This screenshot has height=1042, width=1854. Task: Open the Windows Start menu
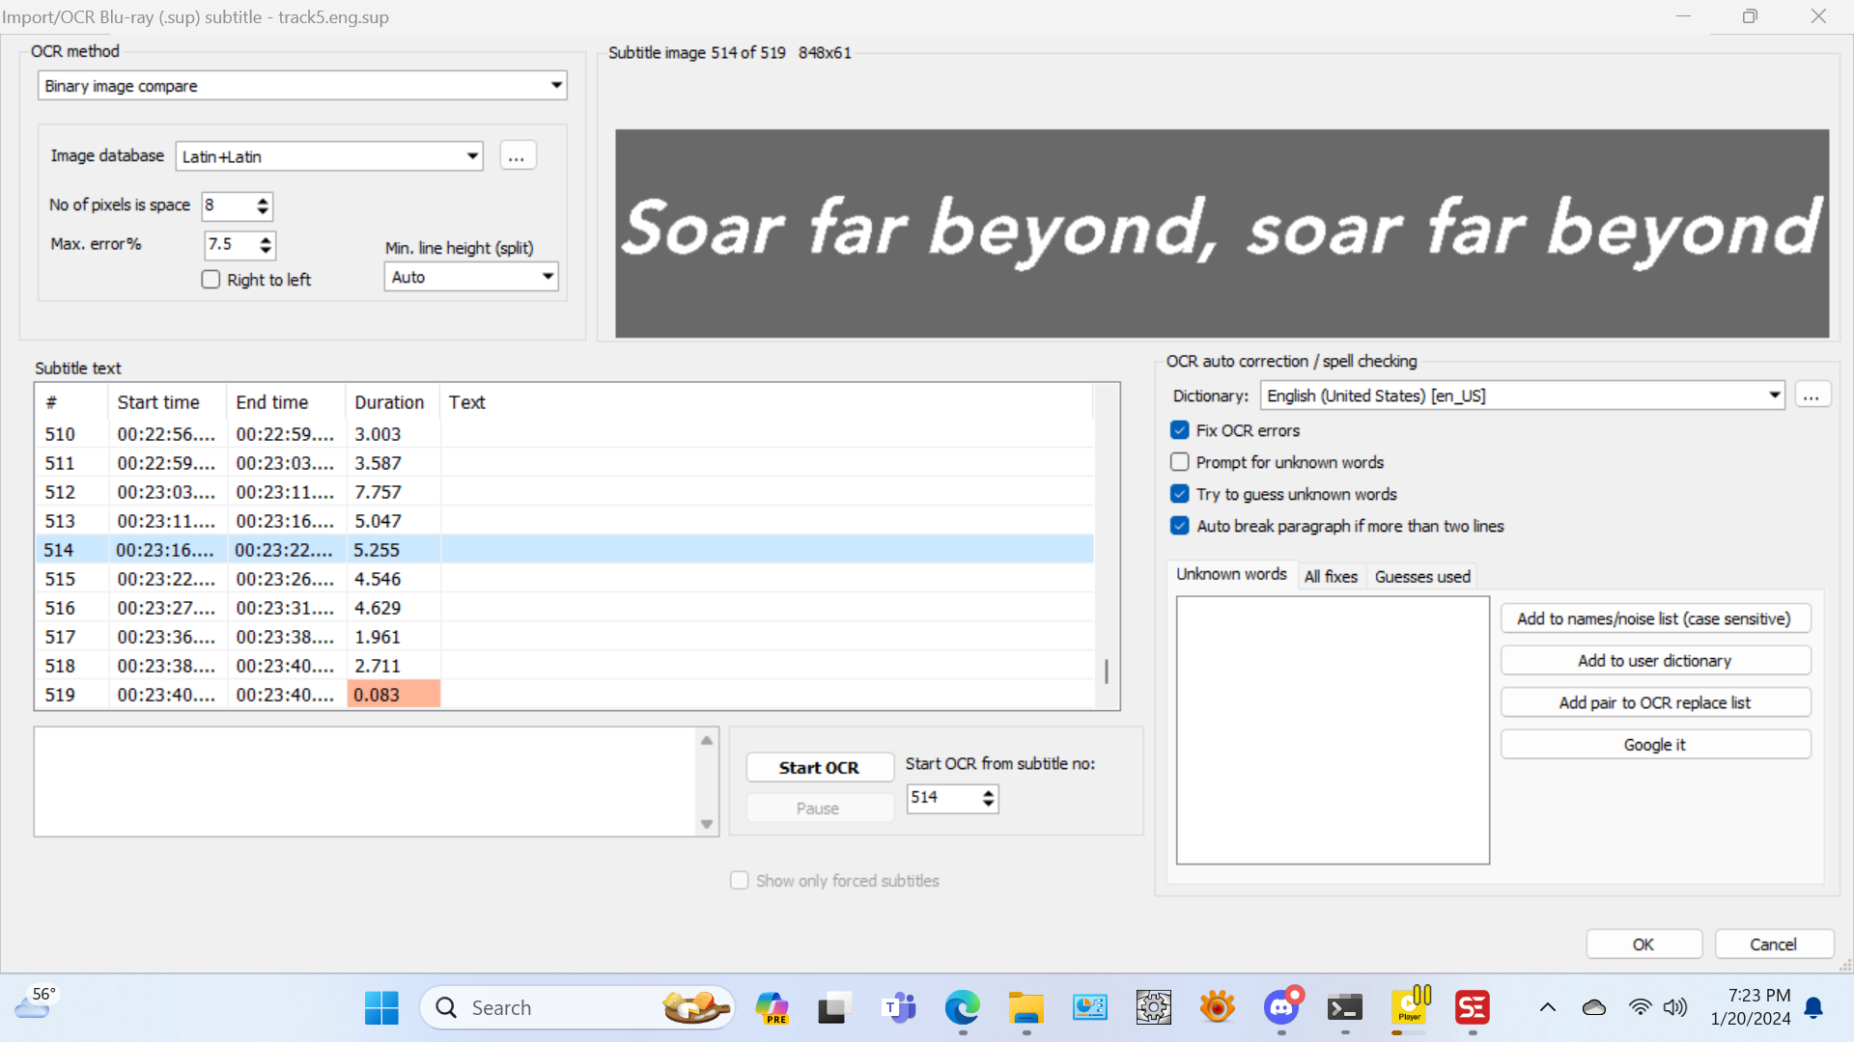point(381,1008)
